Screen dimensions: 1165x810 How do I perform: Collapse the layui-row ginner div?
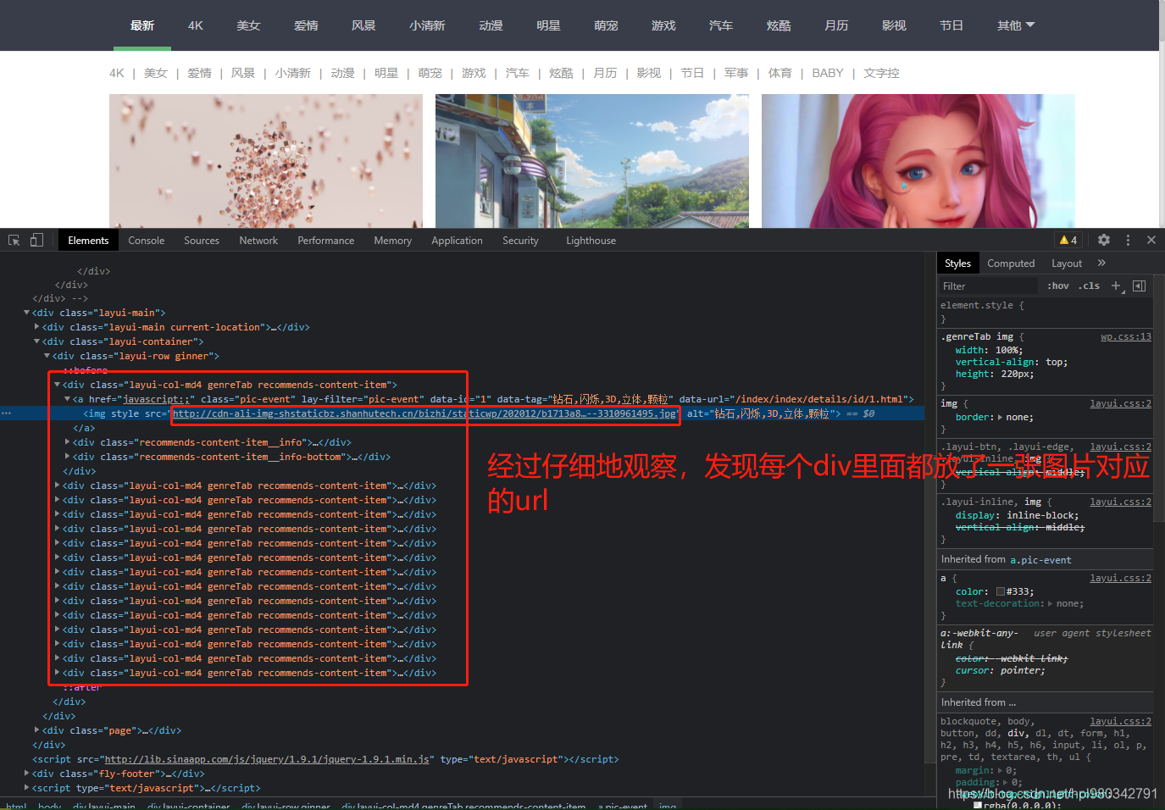[47, 356]
